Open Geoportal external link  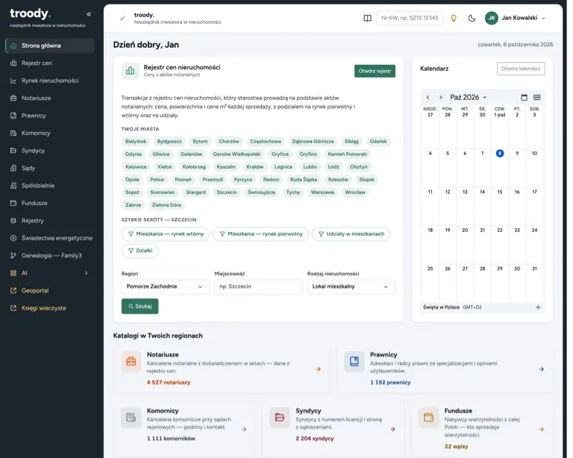click(50, 291)
